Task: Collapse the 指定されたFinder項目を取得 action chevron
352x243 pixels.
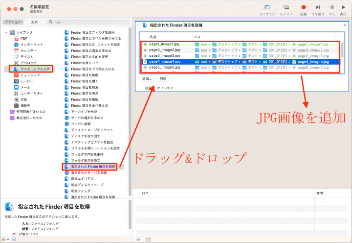Action: click(x=139, y=24)
